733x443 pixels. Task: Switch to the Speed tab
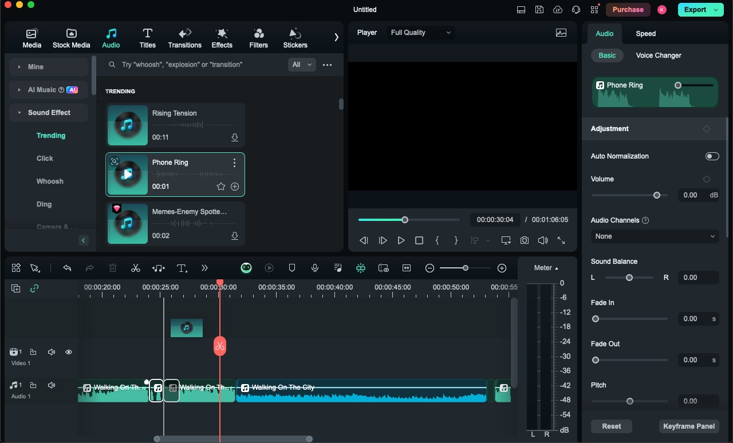coord(645,34)
